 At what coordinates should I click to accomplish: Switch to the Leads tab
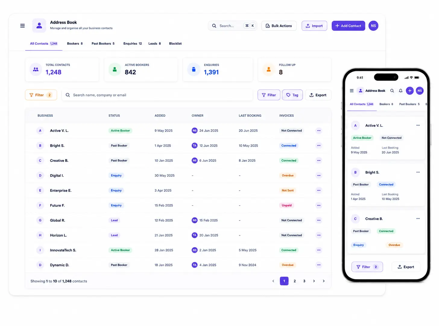point(155,43)
